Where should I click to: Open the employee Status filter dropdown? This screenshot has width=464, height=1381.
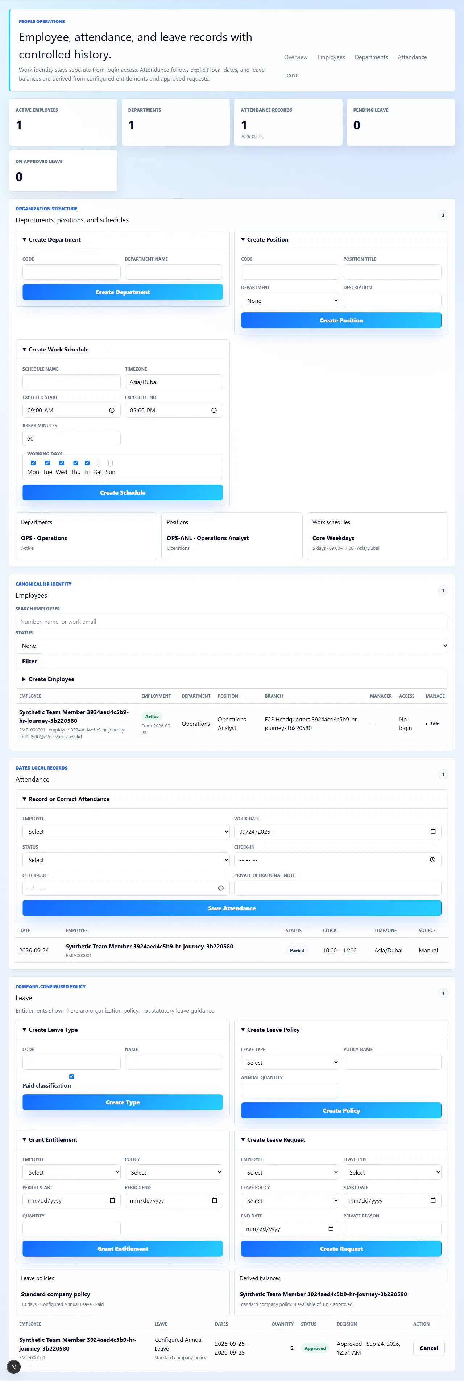click(x=232, y=646)
